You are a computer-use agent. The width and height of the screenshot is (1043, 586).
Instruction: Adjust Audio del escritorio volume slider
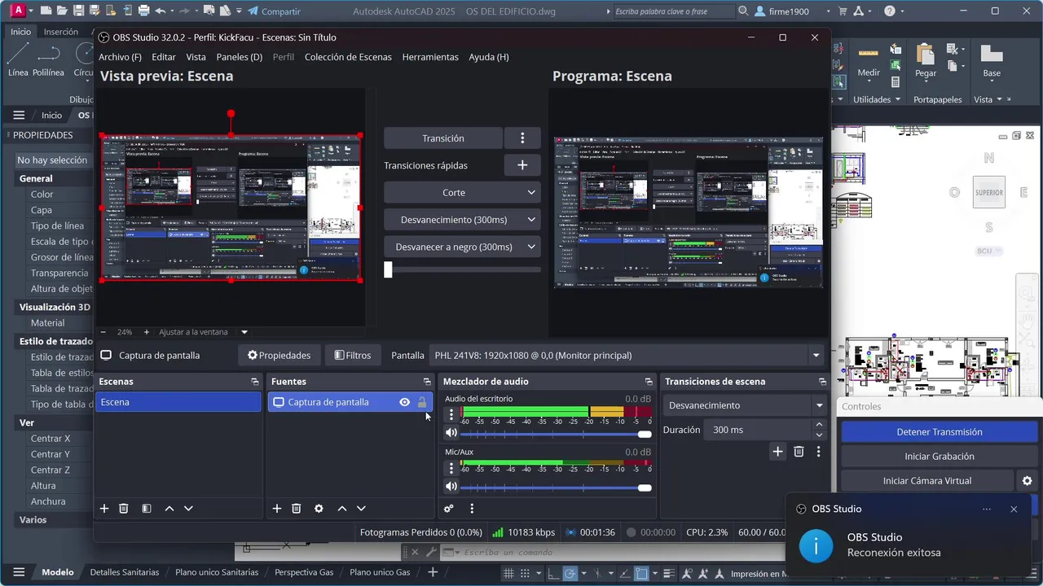pyautogui.click(x=556, y=434)
